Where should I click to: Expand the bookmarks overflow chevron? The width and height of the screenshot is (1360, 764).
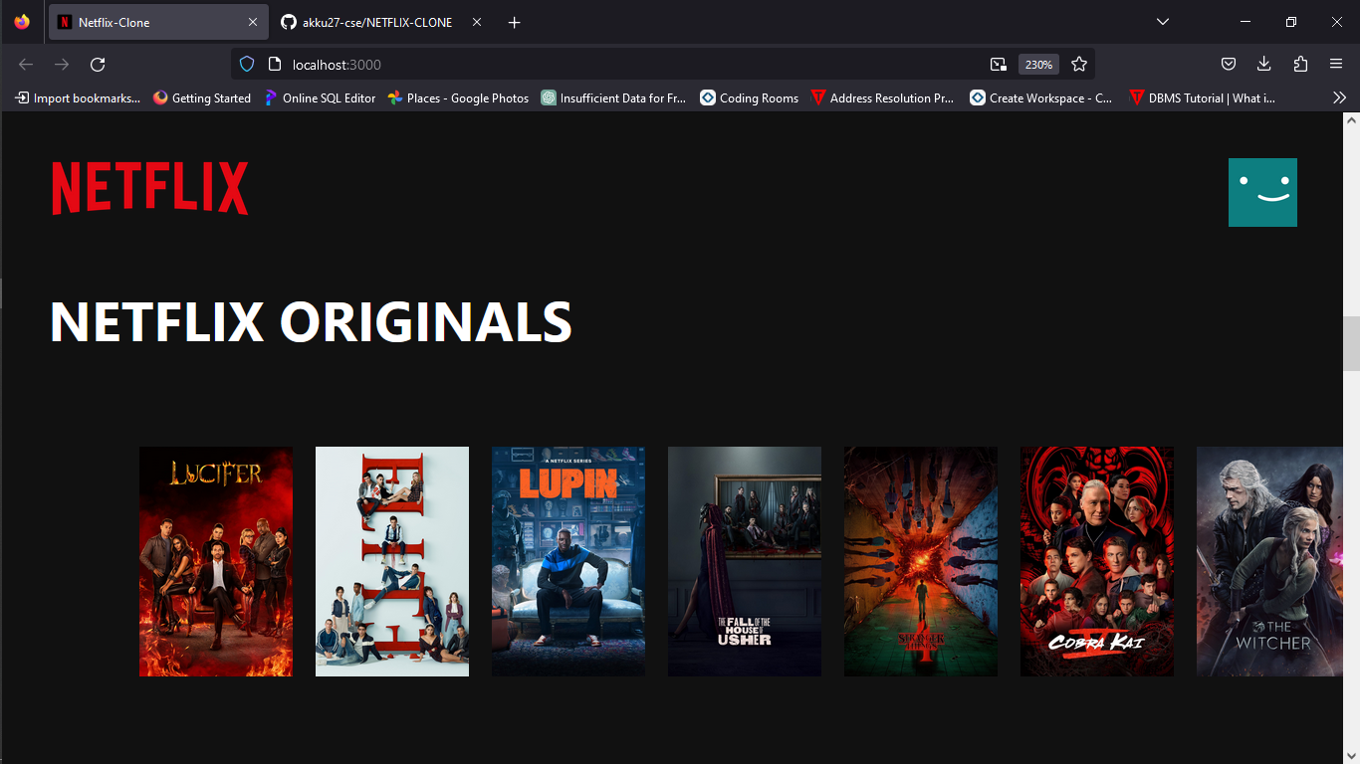tap(1339, 97)
